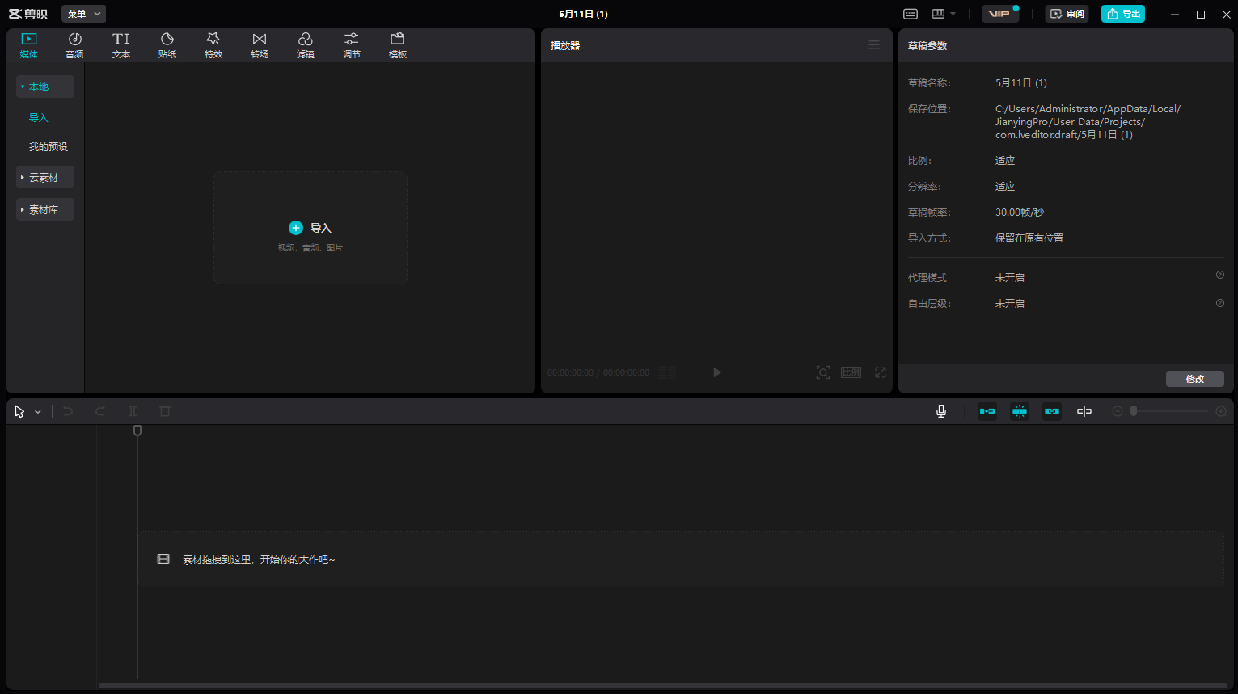Toggle the preview axis button

click(1084, 411)
